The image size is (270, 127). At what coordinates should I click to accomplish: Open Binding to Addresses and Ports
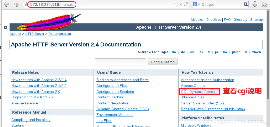(x=122, y=80)
